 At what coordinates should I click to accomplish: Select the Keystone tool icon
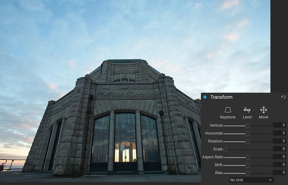pos(228,110)
